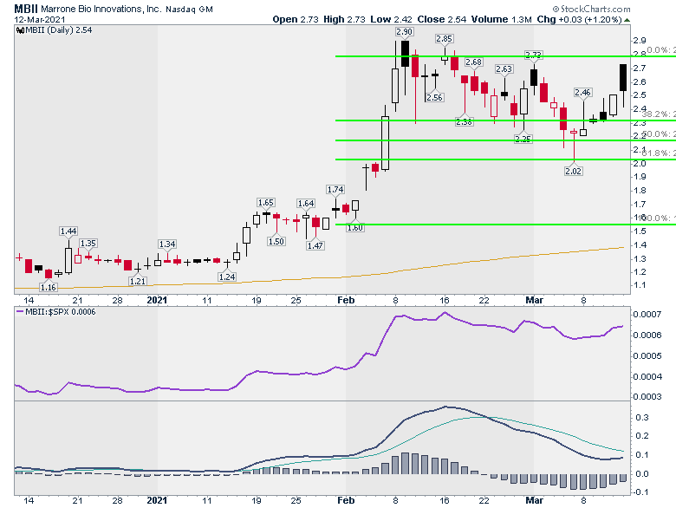Screen dimensions: 676x508
Task: Click the 1.74 price label near Feb
Action: pyautogui.click(x=335, y=189)
